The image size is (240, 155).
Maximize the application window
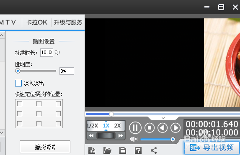tap(221, 7)
